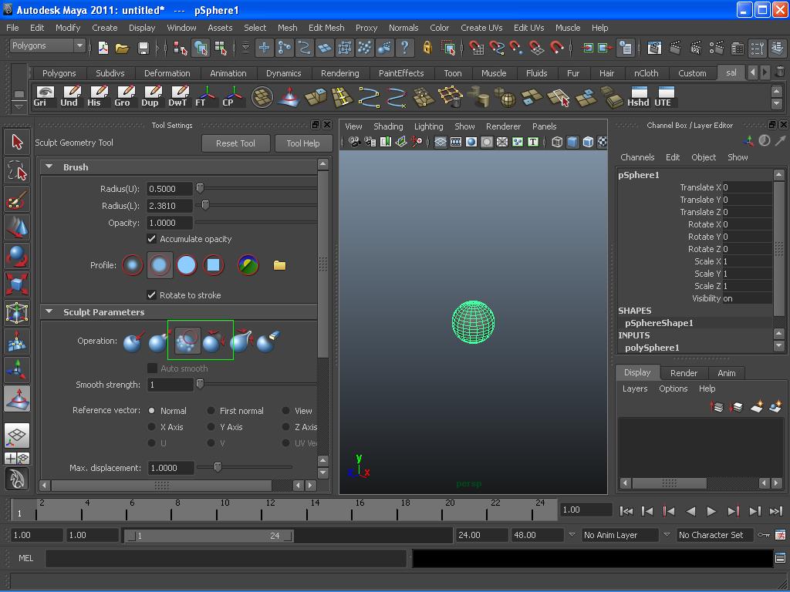Viewport: 790px width, 592px height.
Task: Open the Mesh menu
Action: coord(287,28)
